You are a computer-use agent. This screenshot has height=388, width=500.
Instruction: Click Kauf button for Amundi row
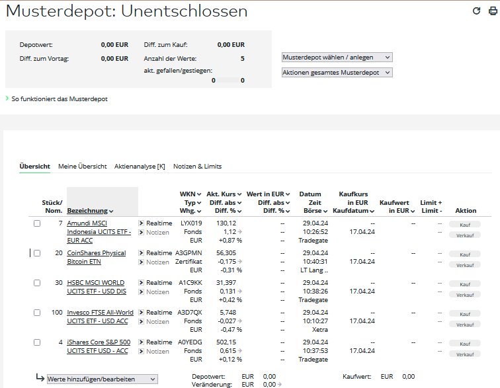click(x=465, y=225)
